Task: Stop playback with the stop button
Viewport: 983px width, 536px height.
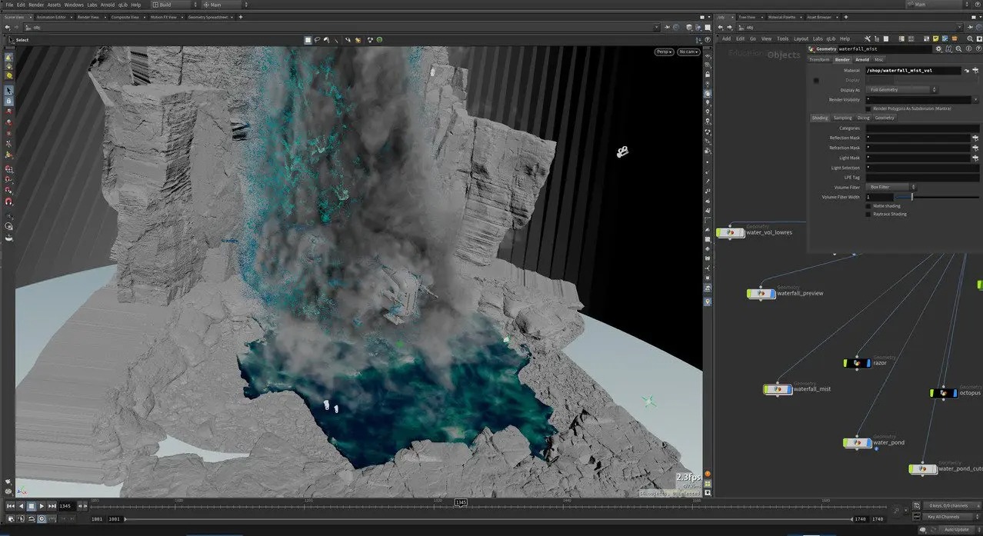Action: (32, 506)
